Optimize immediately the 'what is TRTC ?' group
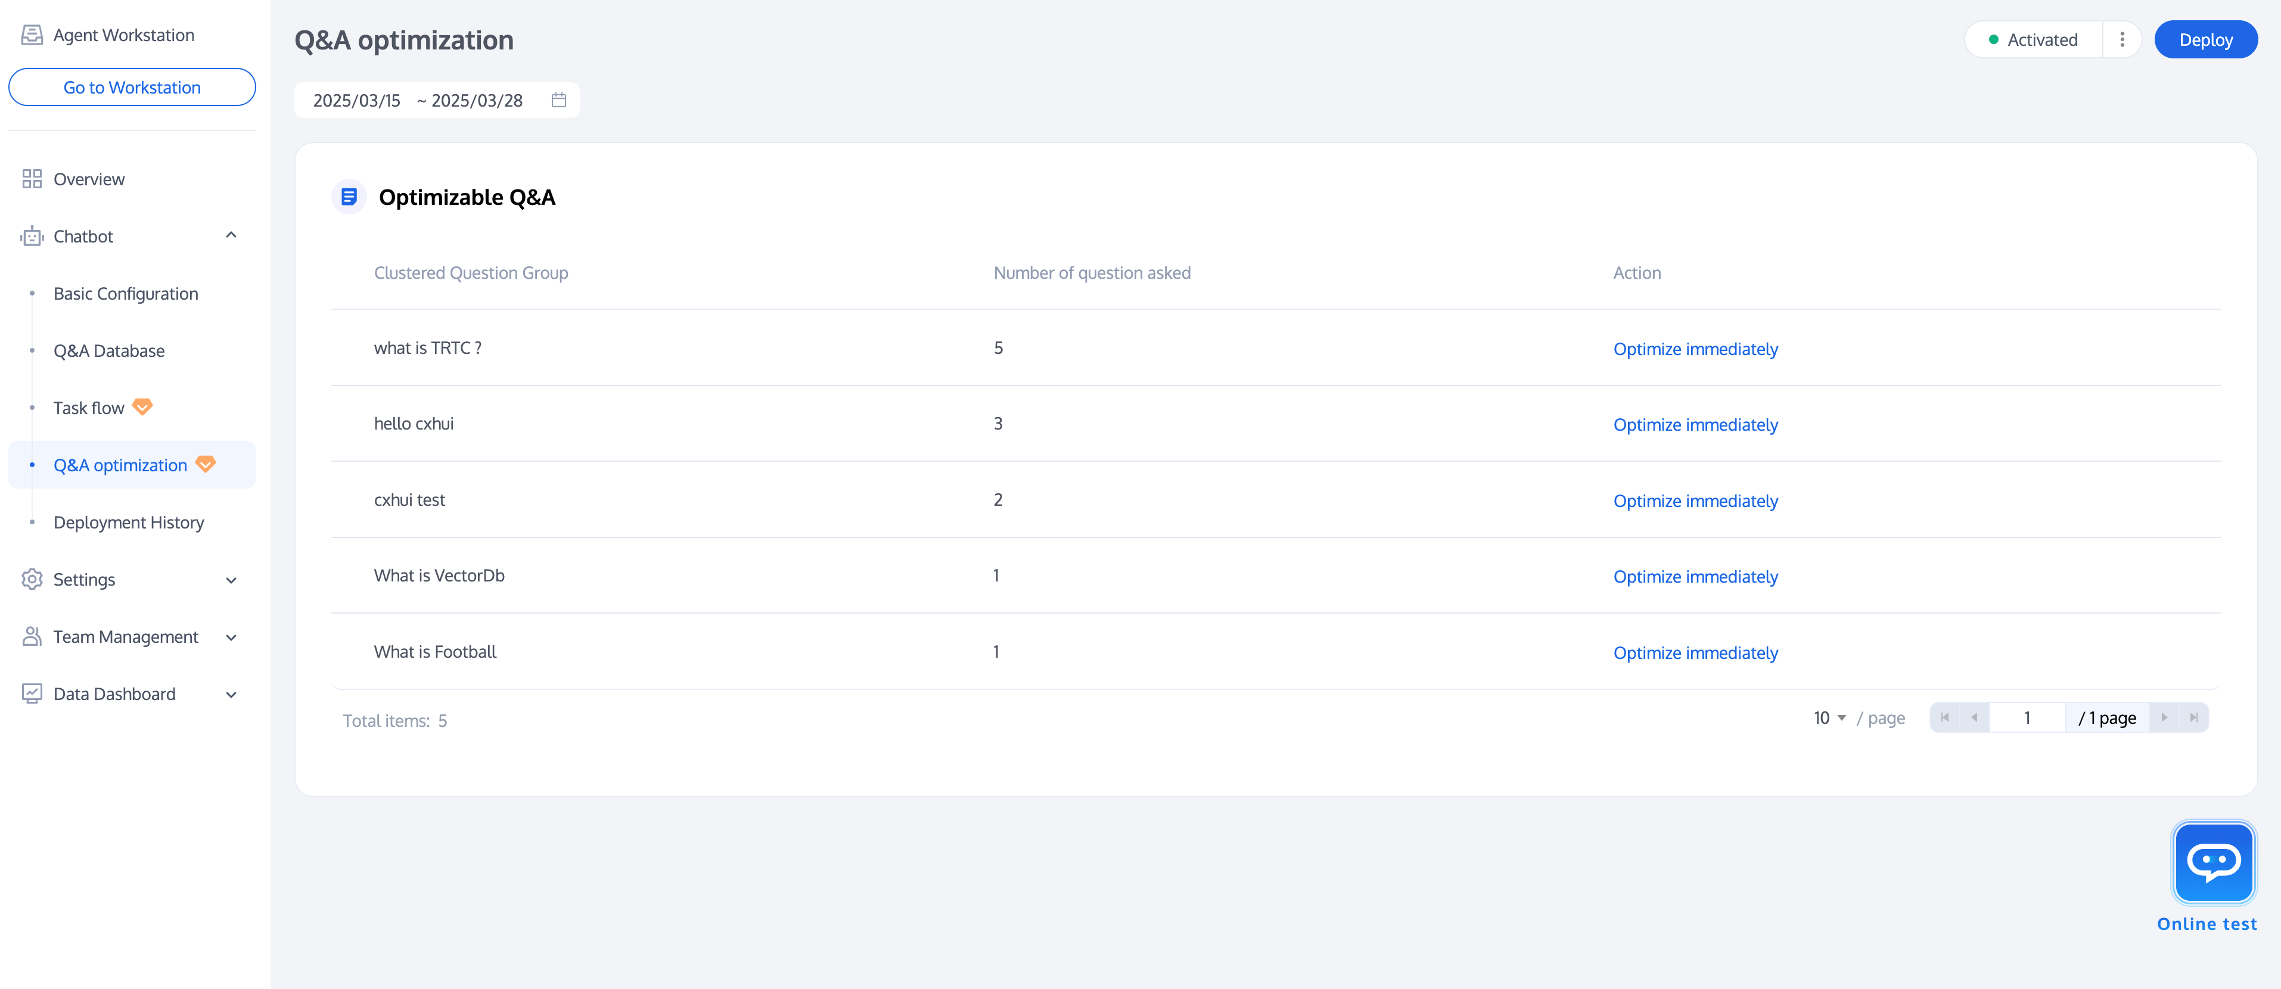The height and width of the screenshot is (989, 2281). (1695, 349)
